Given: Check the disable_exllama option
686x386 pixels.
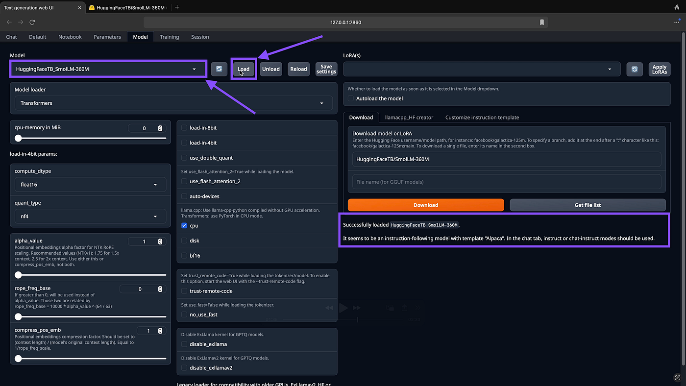Looking at the screenshot, I should (x=184, y=344).
